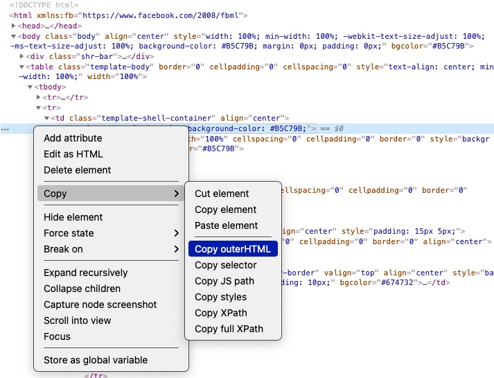The width and height of the screenshot is (494, 378).
Task: Choose Cut element in submenu
Action: click(233, 194)
